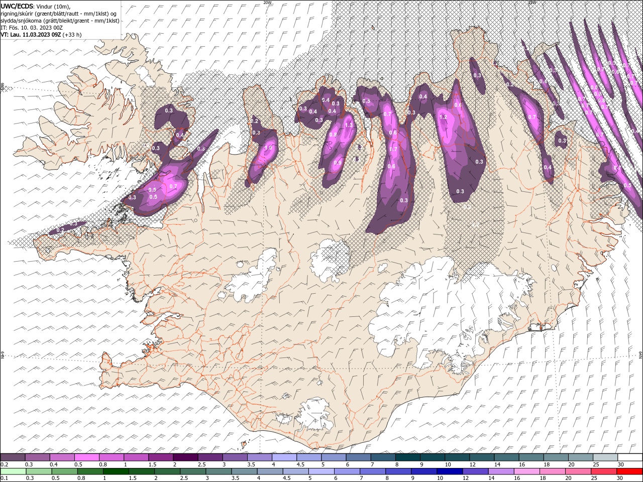Click the light grey swatch labeled 25, upper row
Viewport: 643px width, 482px height.
[605, 457]
